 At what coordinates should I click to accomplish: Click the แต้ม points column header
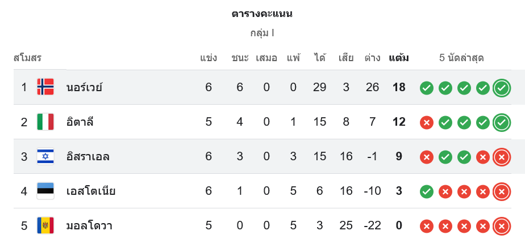click(x=399, y=58)
